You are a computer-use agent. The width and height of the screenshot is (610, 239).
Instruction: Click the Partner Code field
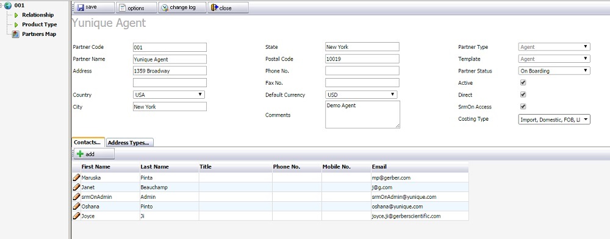pos(170,47)
